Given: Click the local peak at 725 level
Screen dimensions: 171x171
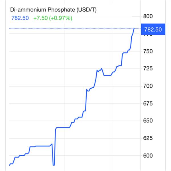Looking at the screenshot, I should point(102,68).
